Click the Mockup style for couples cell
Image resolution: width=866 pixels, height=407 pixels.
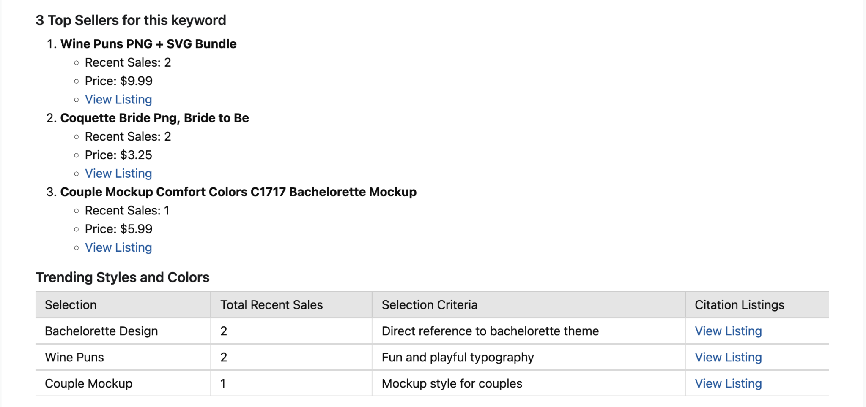point(452,383)
